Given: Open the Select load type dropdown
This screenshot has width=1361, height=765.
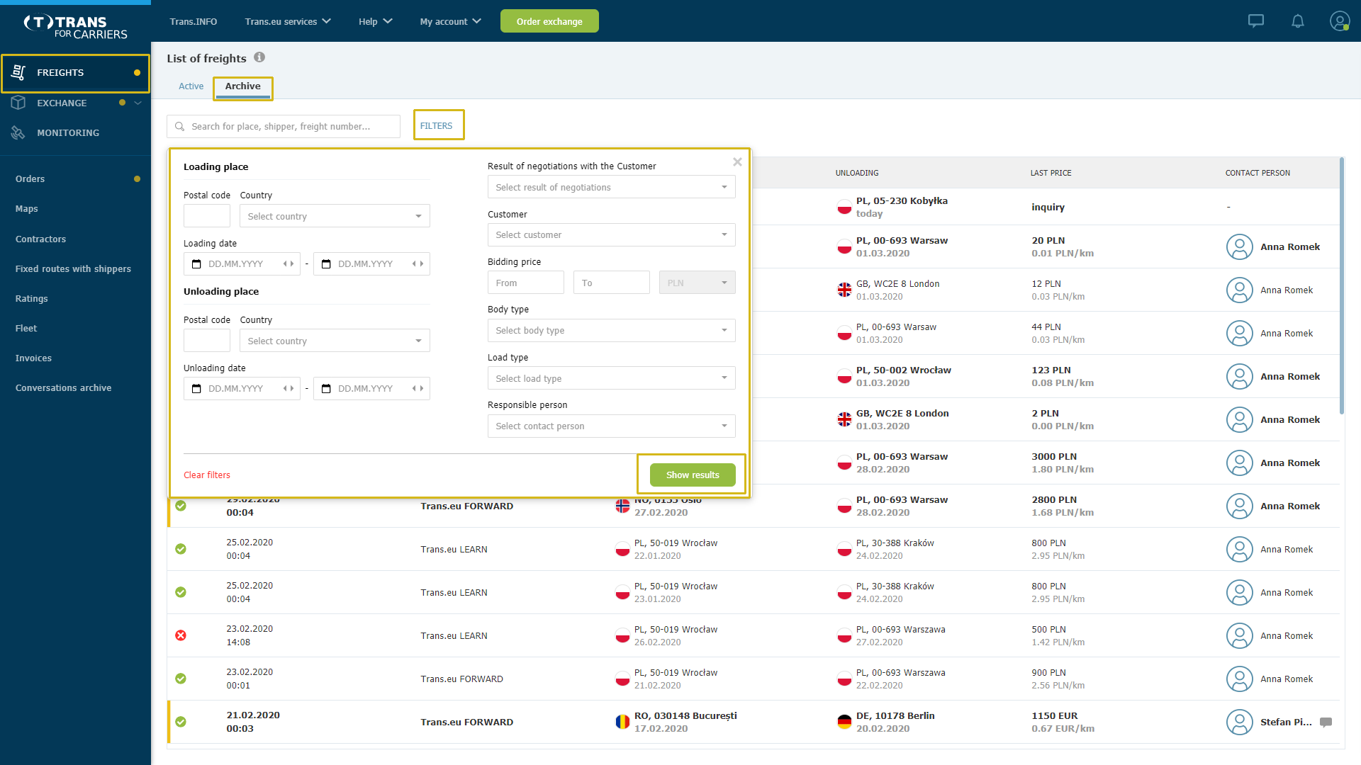Looking at the screenshot, I should pos(611,378).
